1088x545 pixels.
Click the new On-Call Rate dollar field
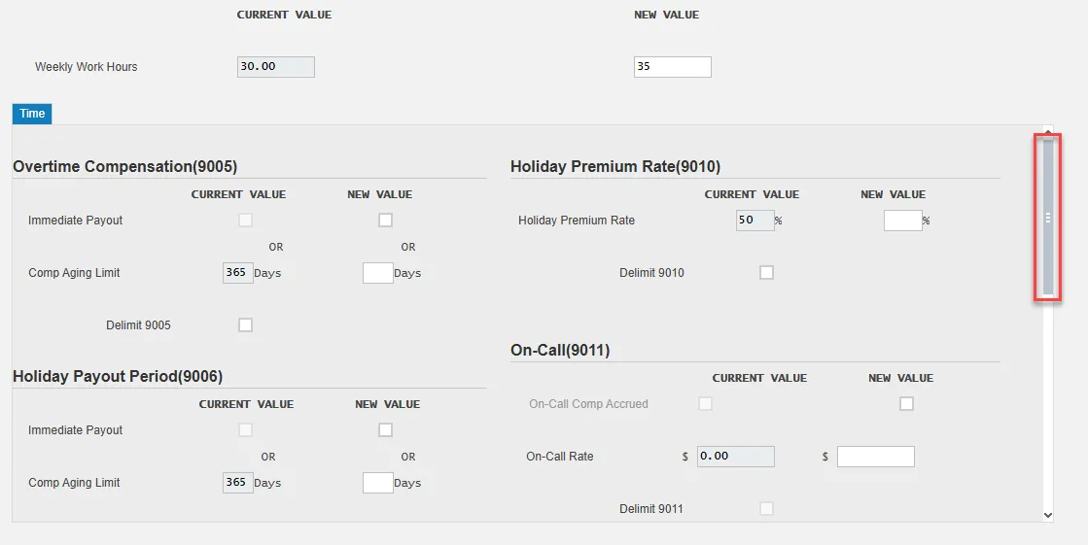click(x=875, y=457)
